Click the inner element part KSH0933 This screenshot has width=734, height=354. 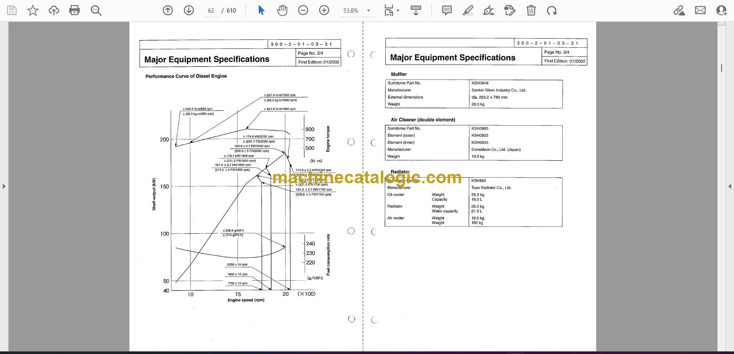[x=480, y=142]
